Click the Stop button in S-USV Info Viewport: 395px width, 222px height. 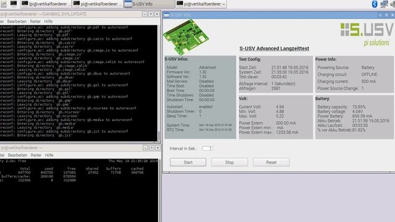[230, 162]
